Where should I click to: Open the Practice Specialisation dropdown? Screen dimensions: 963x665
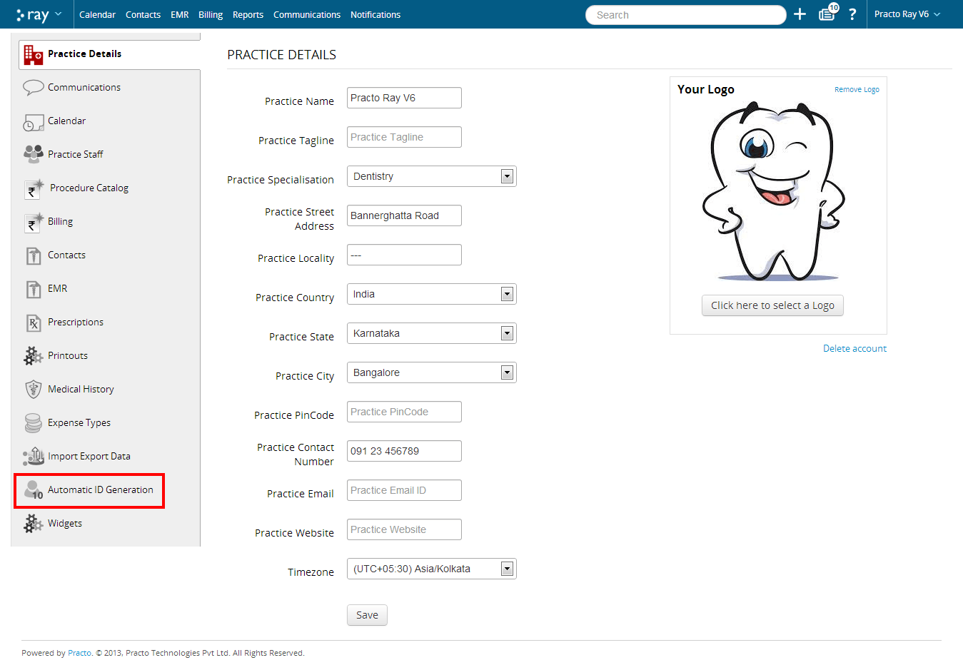(x=506, y=176)
